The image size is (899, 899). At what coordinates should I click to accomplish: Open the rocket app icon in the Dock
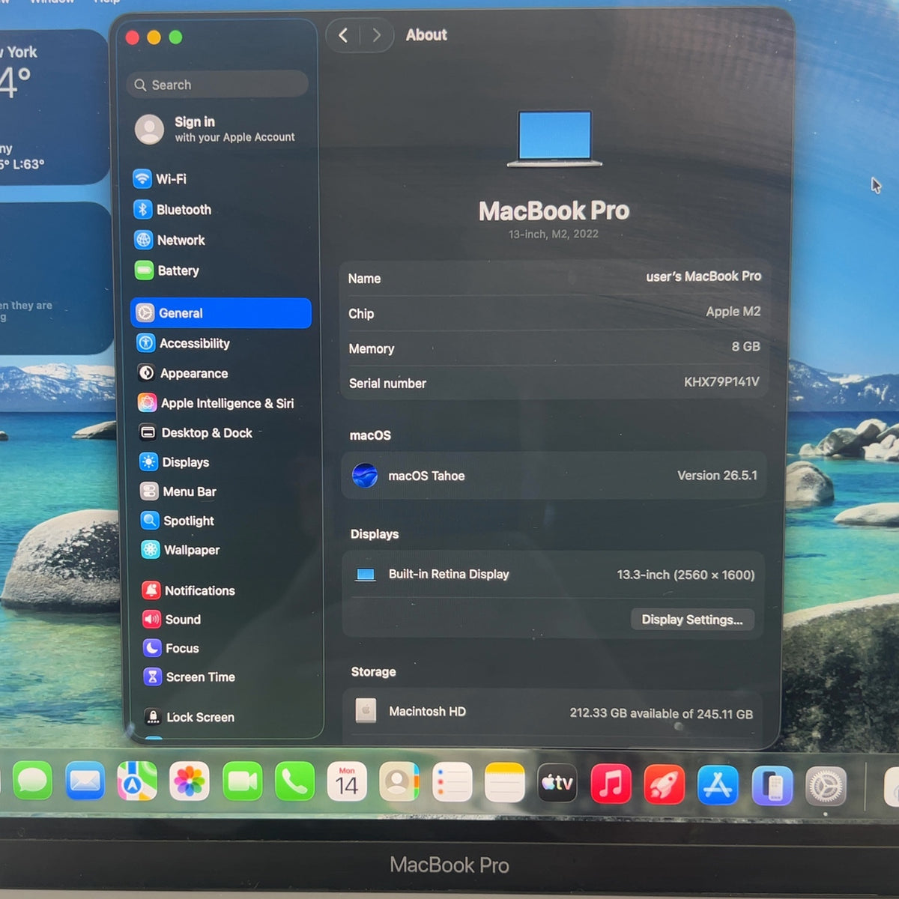coord(664,785)
